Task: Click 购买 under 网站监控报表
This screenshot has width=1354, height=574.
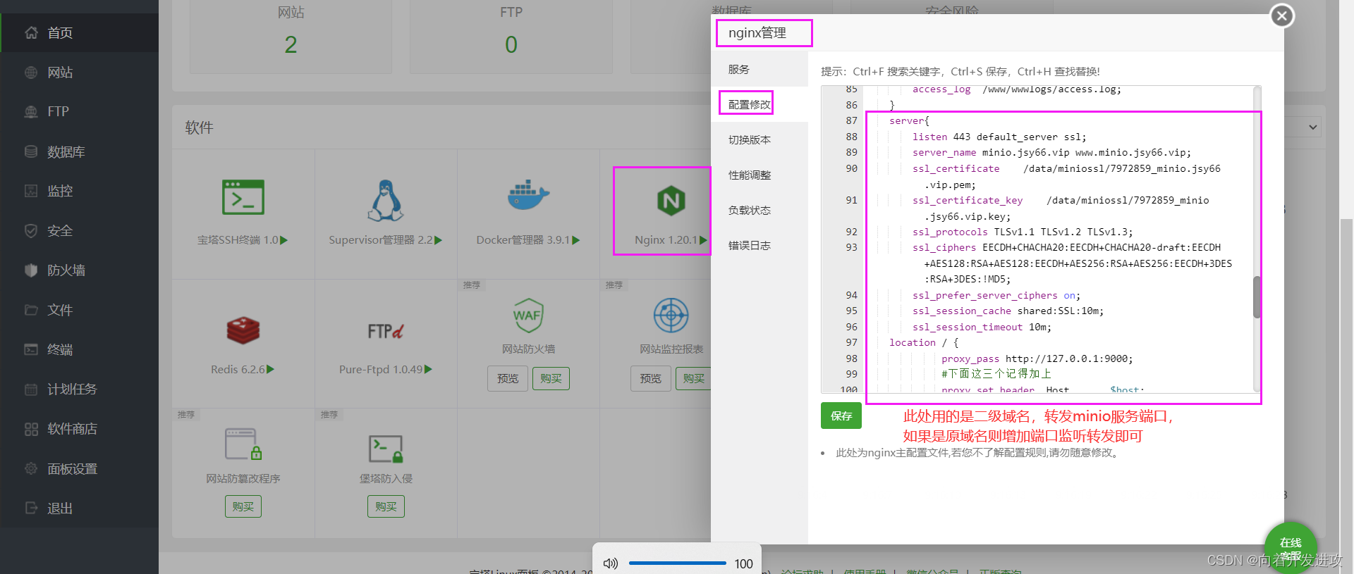Action: [x=693, y=378]
